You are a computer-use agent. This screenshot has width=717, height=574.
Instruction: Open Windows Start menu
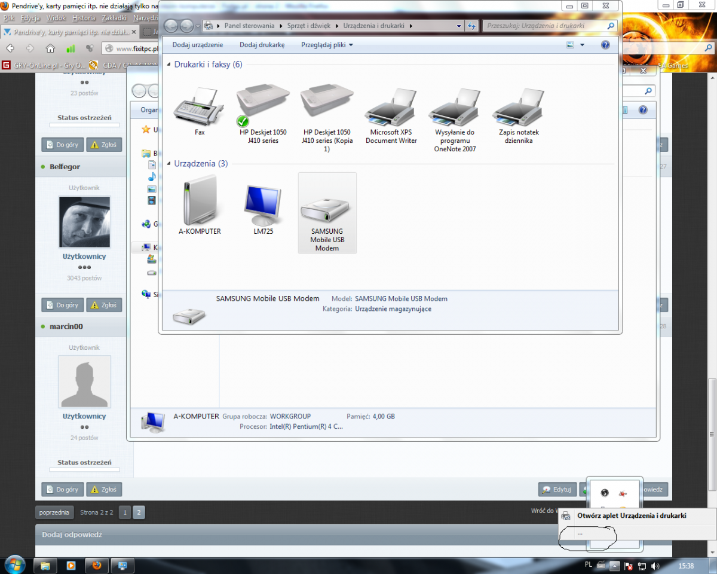pos(14,564)
